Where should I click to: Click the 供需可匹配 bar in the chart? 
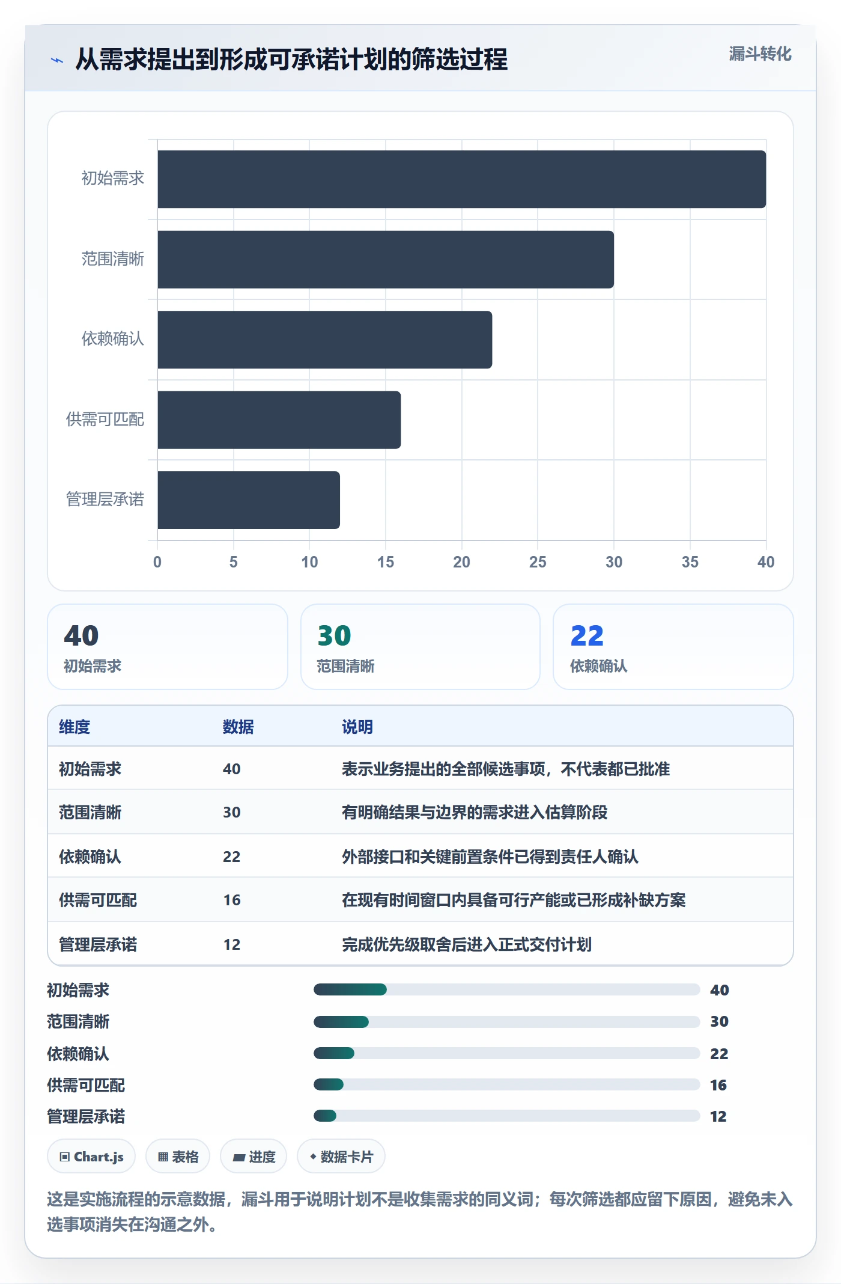coord(279,420)
